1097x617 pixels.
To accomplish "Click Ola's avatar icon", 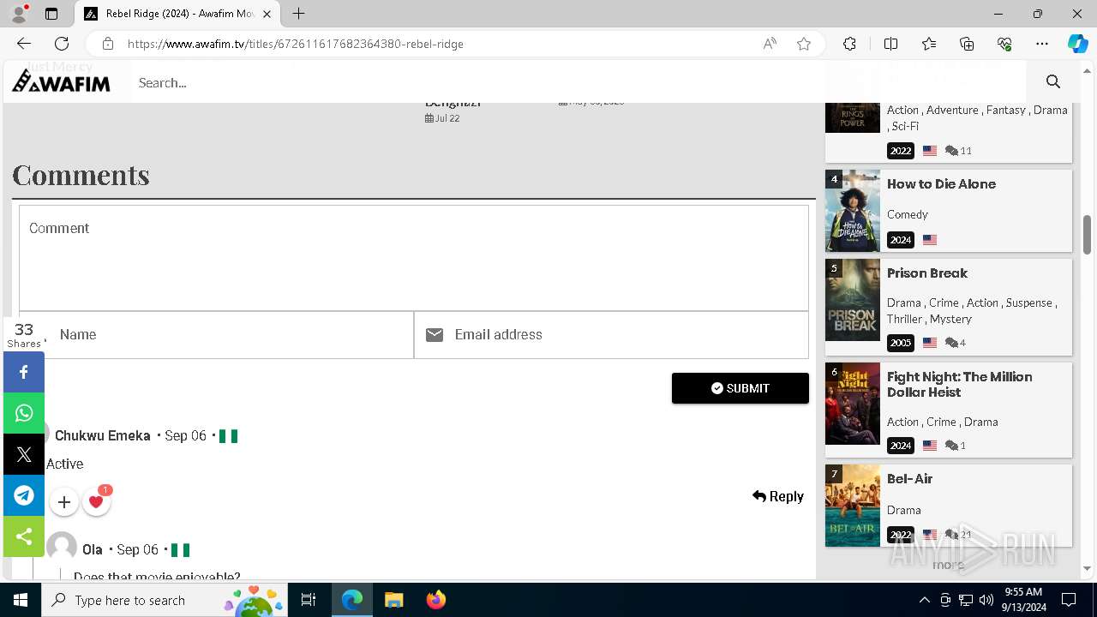I will point(62,548).
